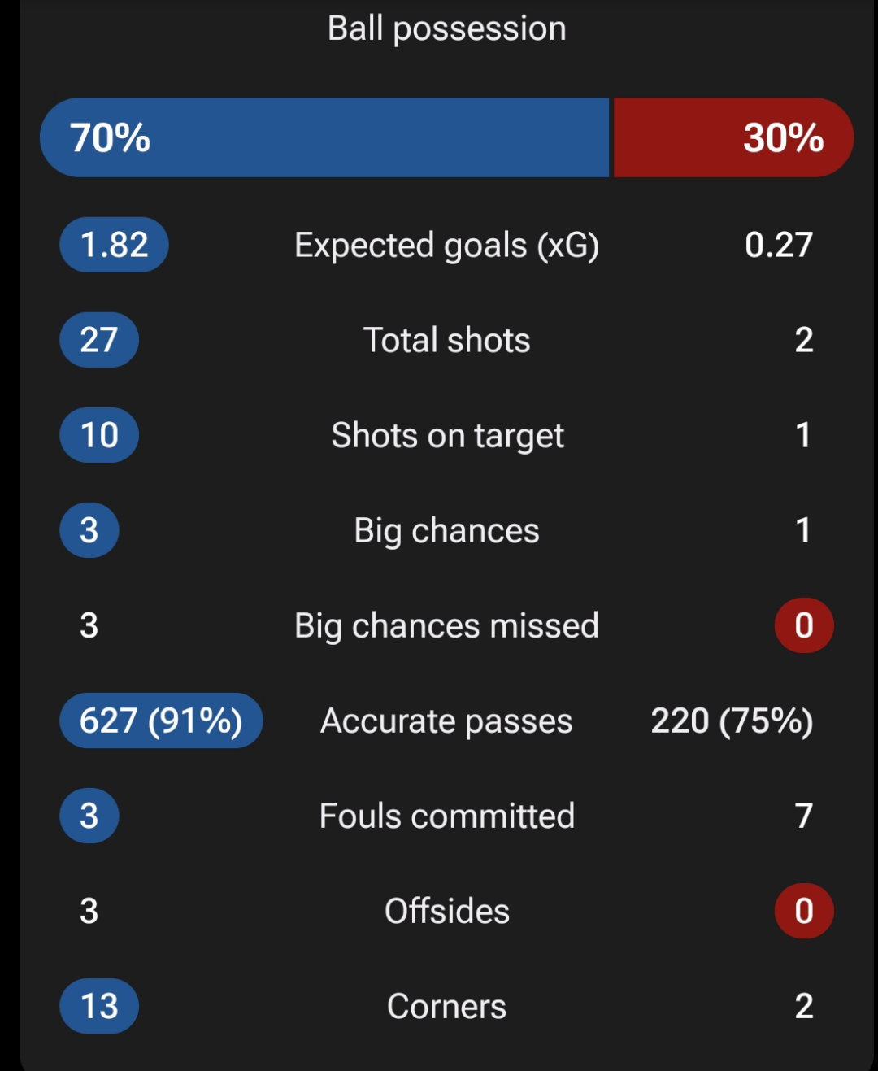Select the 220 (75%) passes value

tap(732, 721)
